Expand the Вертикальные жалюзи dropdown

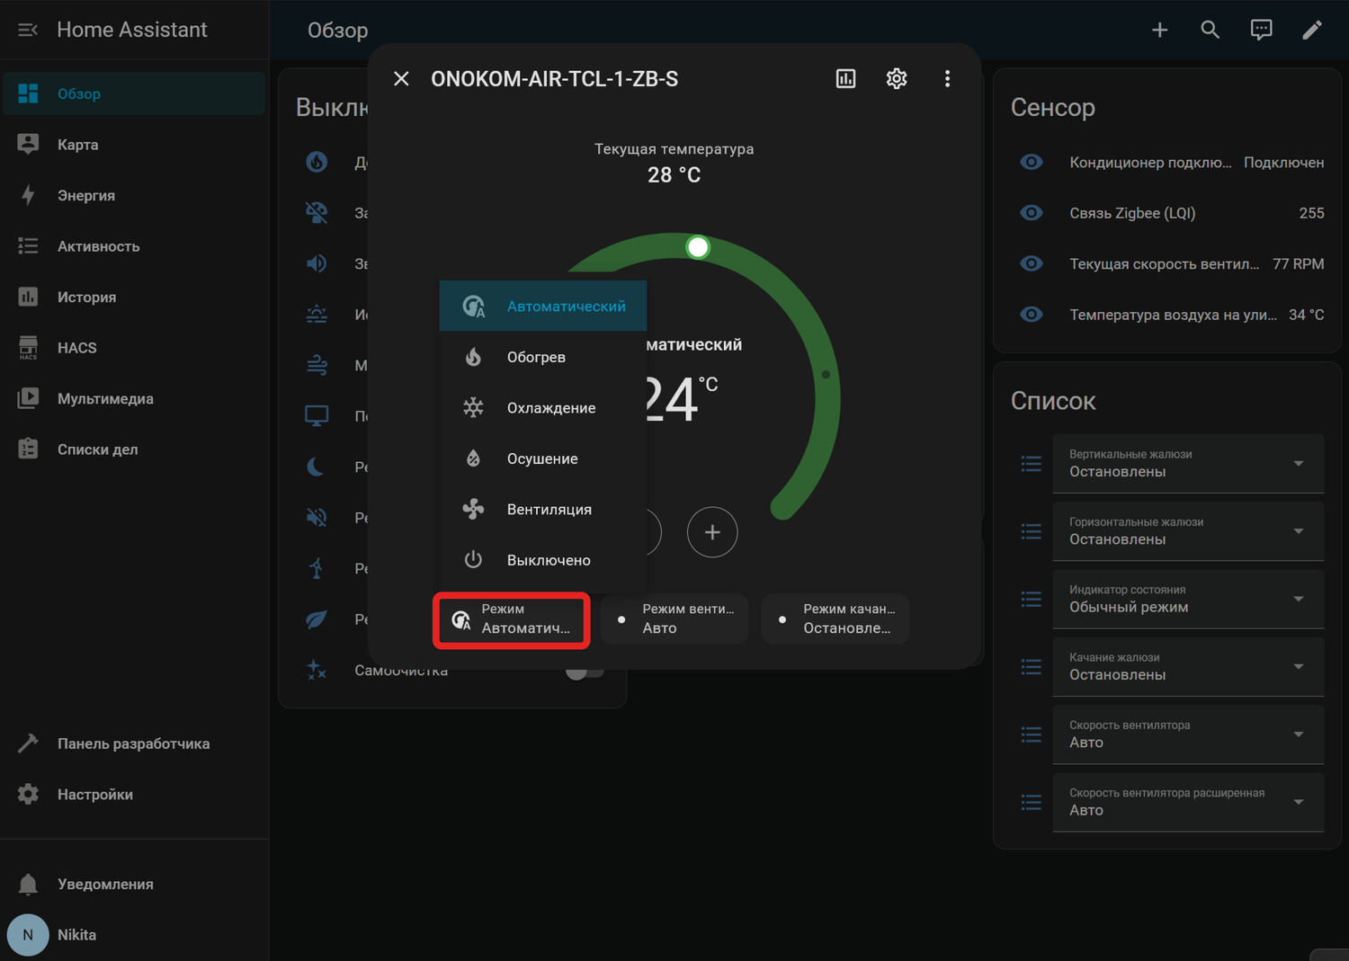tap(1188, 464)
